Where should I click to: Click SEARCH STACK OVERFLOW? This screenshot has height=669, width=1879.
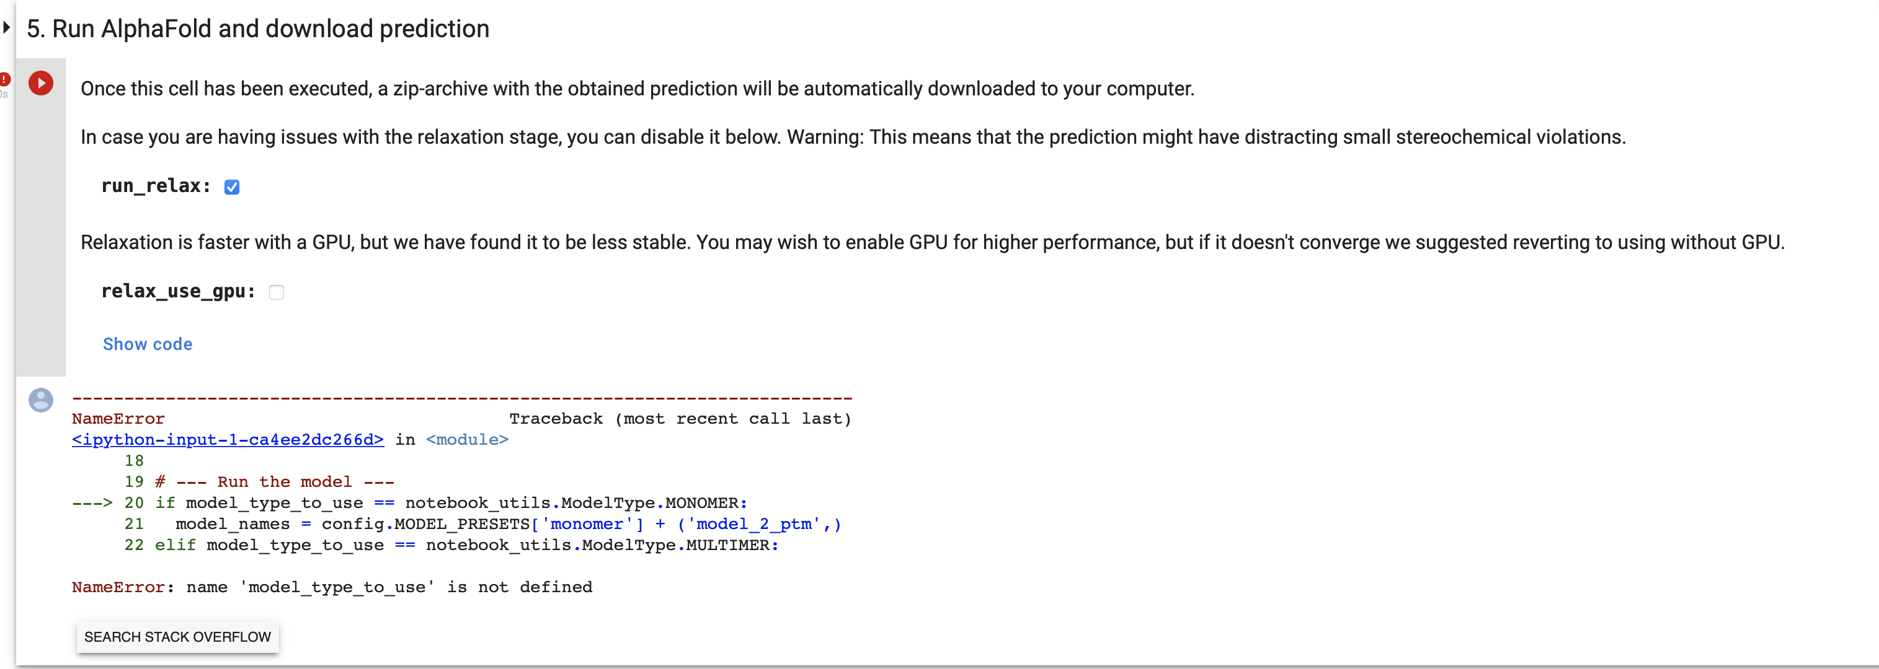177,636
